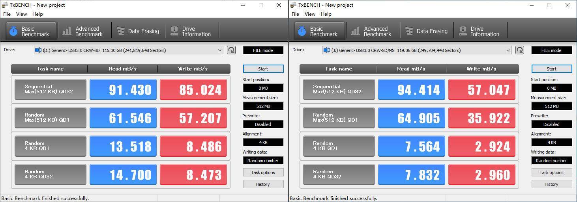Click Task options in left window
Screen dimensions: 577x202
(x=263, y=172)
